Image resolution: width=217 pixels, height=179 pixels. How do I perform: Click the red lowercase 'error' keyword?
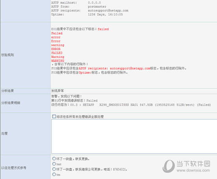[56, 37]
